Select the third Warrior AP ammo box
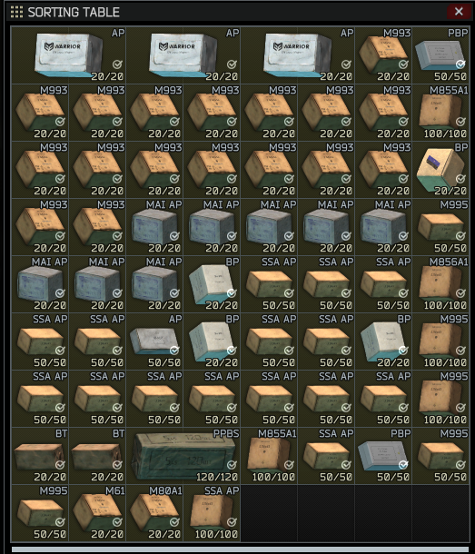This screenshot has width=475, height=554. click(x=298, y=55)
